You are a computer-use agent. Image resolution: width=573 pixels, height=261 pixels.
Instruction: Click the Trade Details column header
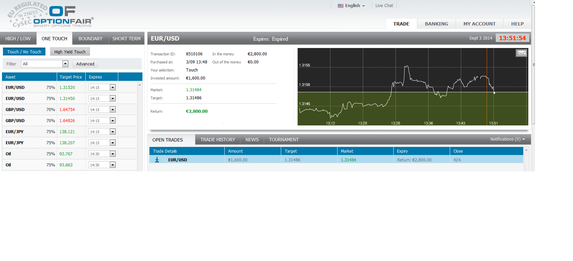[187, 151]
